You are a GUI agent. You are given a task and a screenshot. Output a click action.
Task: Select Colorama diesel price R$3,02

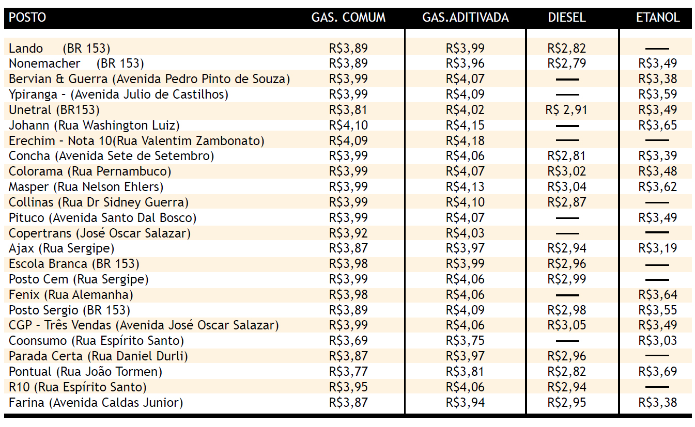(567, 171)
